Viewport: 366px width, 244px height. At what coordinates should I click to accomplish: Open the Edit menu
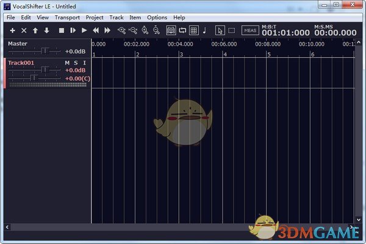point(26,18)
